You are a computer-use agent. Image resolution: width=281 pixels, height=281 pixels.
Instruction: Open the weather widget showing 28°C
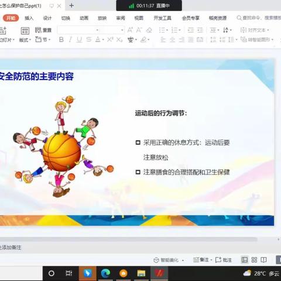[261, 273]
